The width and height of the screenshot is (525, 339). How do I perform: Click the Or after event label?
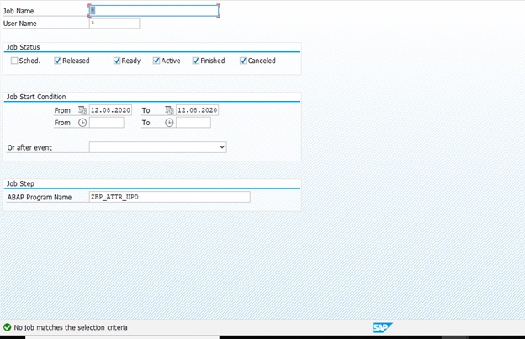29,147
